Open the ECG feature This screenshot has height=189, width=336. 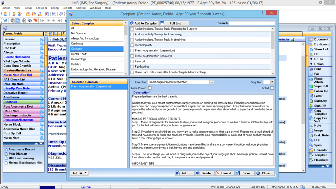click(x=317, y=140)
